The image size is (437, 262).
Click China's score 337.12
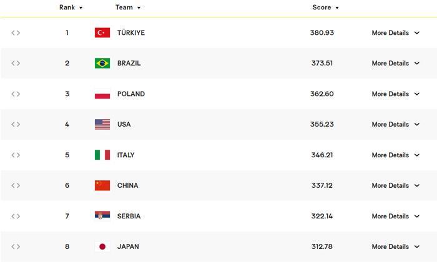click(322, 185)
